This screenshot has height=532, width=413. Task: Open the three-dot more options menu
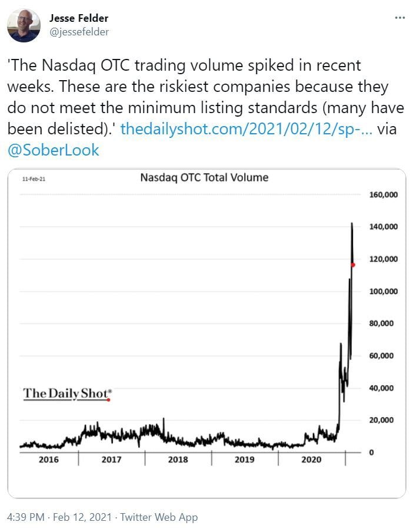coord(400,18)
